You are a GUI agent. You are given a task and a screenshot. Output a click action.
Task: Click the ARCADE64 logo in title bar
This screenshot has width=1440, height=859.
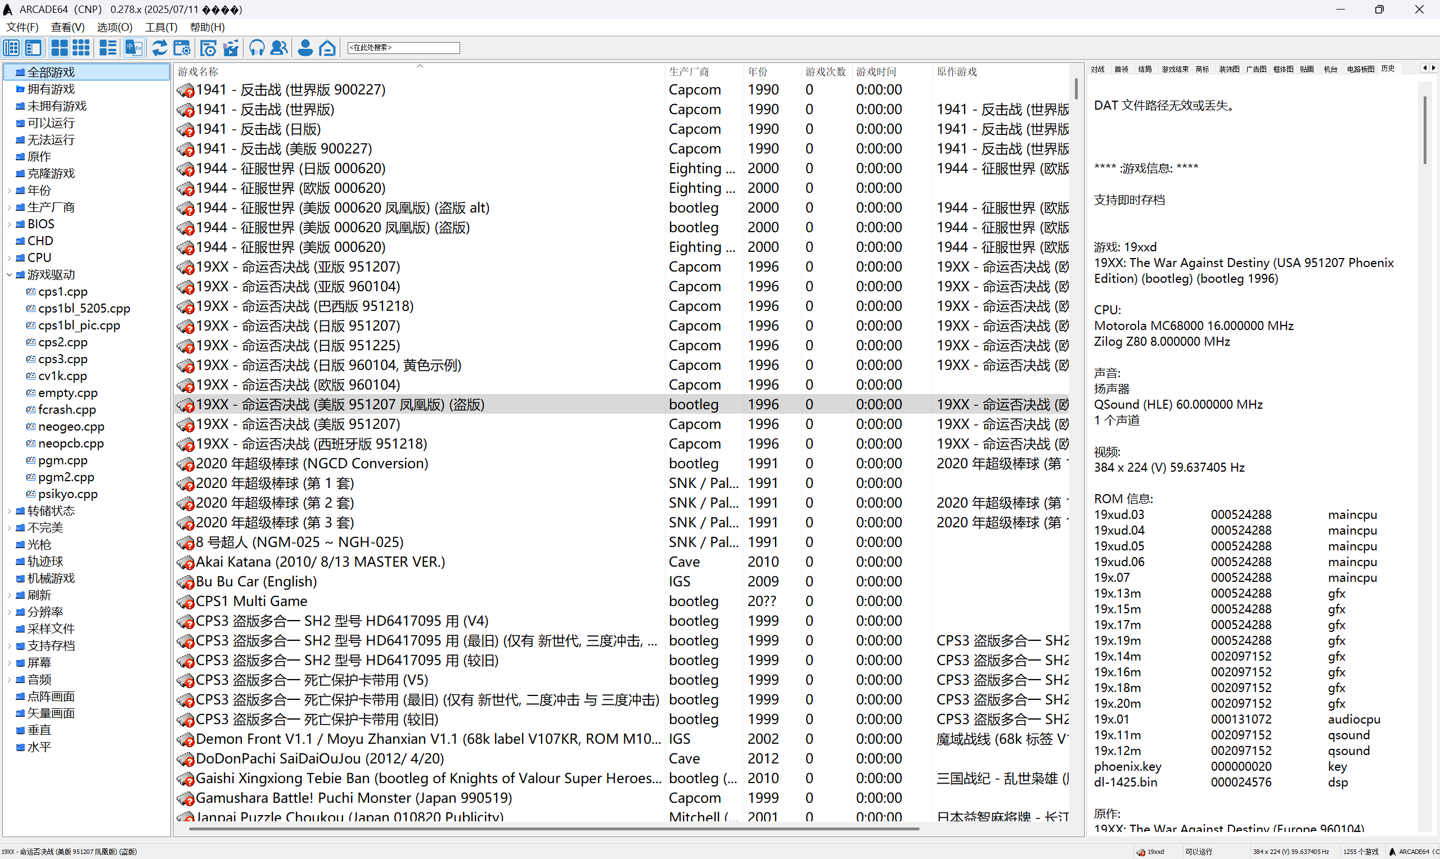tap(7, 9)
